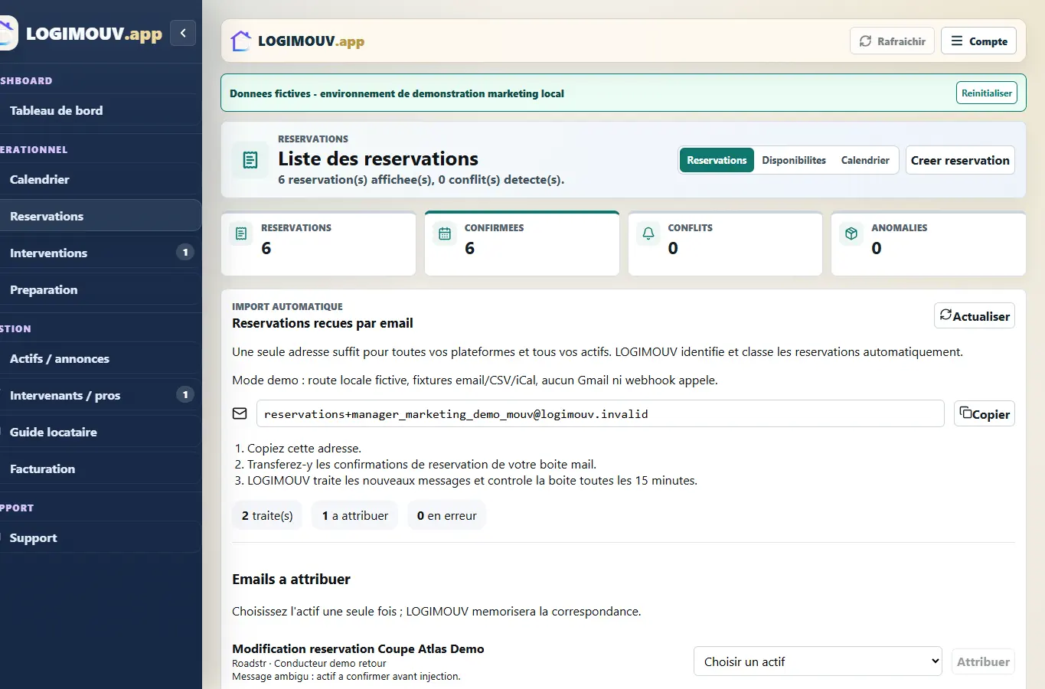Click the LOGIMOUV house logo in header

(240, 41)
